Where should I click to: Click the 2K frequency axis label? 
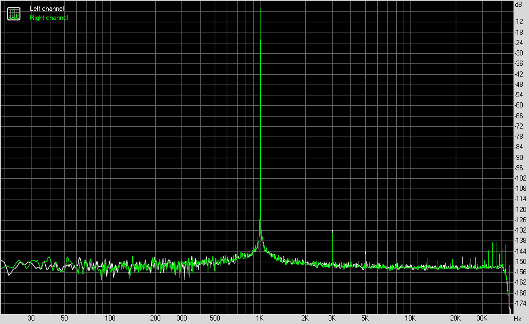305,318
